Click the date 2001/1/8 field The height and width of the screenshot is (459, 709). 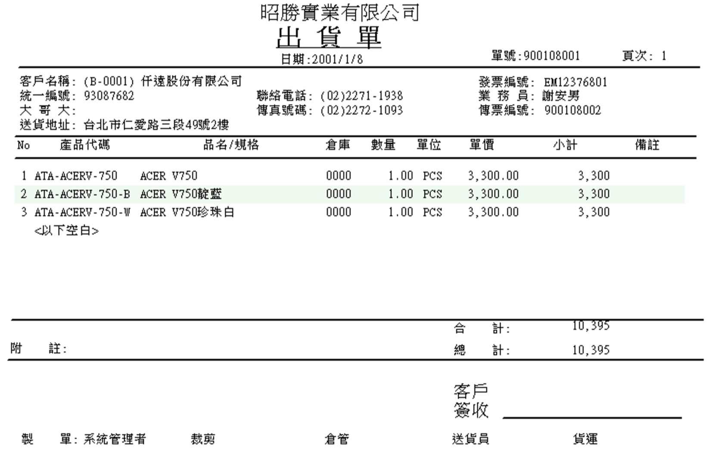click(x=337, y=59)
